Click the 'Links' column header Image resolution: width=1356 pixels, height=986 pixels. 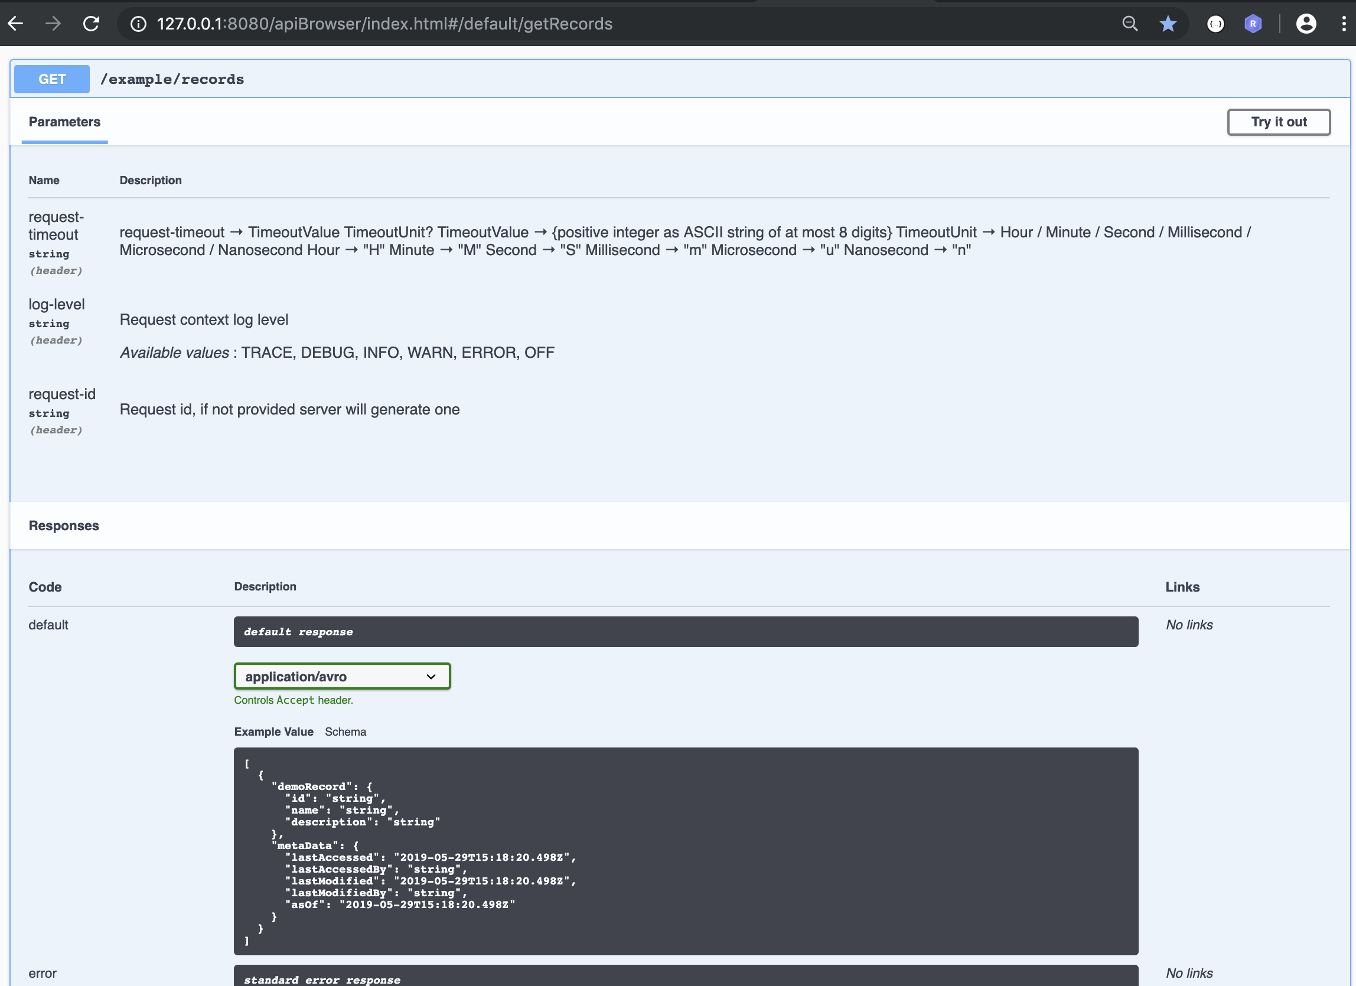(1182, 587)
